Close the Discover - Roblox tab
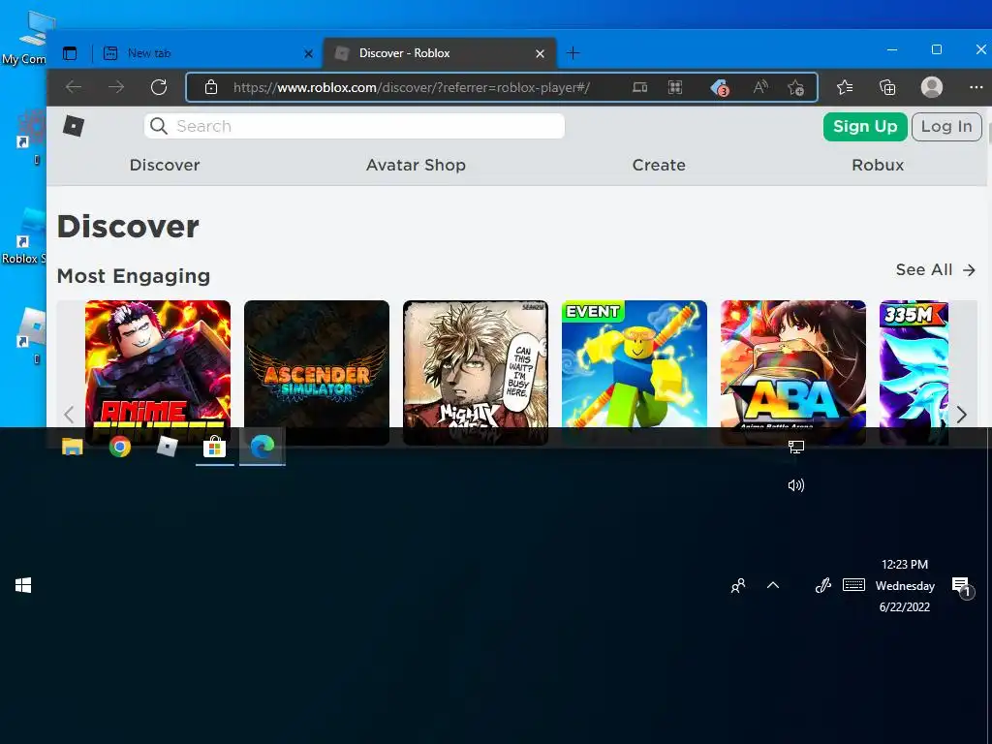The image size is (992, 744). 540,54
